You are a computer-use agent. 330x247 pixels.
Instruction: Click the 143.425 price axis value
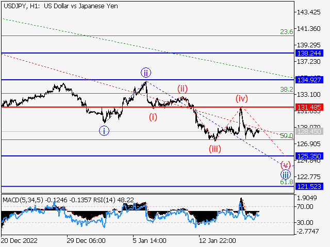pyautogui.click(x=308, y=12)
